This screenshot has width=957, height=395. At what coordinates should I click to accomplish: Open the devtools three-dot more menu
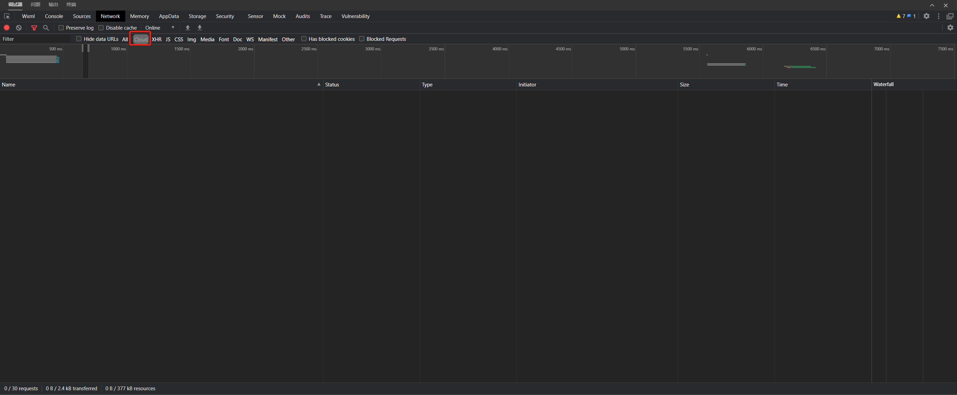tap(938, 16)
